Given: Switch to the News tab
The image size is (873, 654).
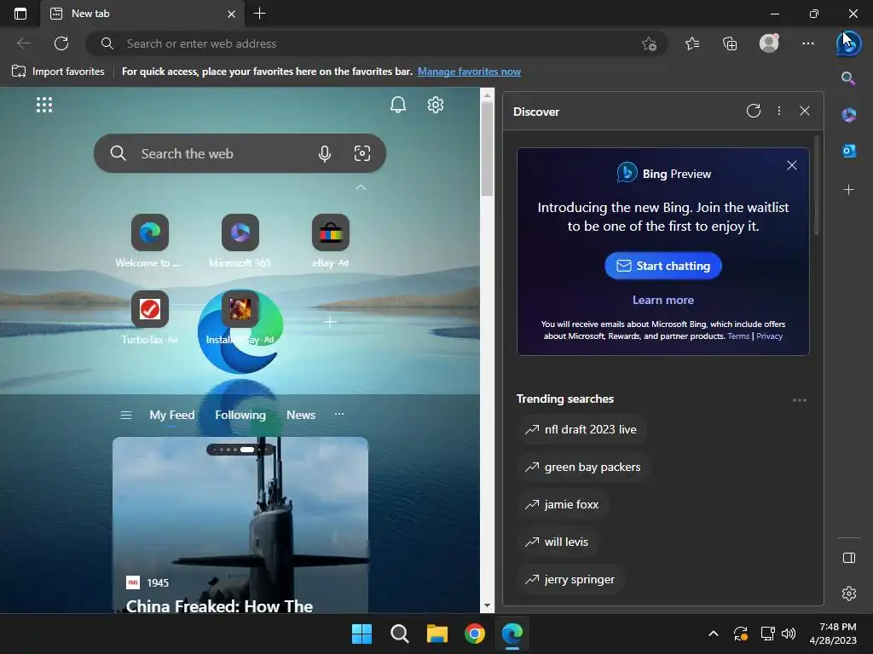Looking at the screenshot, I should (301, 415).
